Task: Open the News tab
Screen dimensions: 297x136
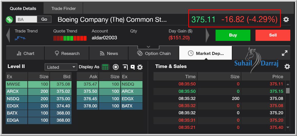Action: coord(109,53)
